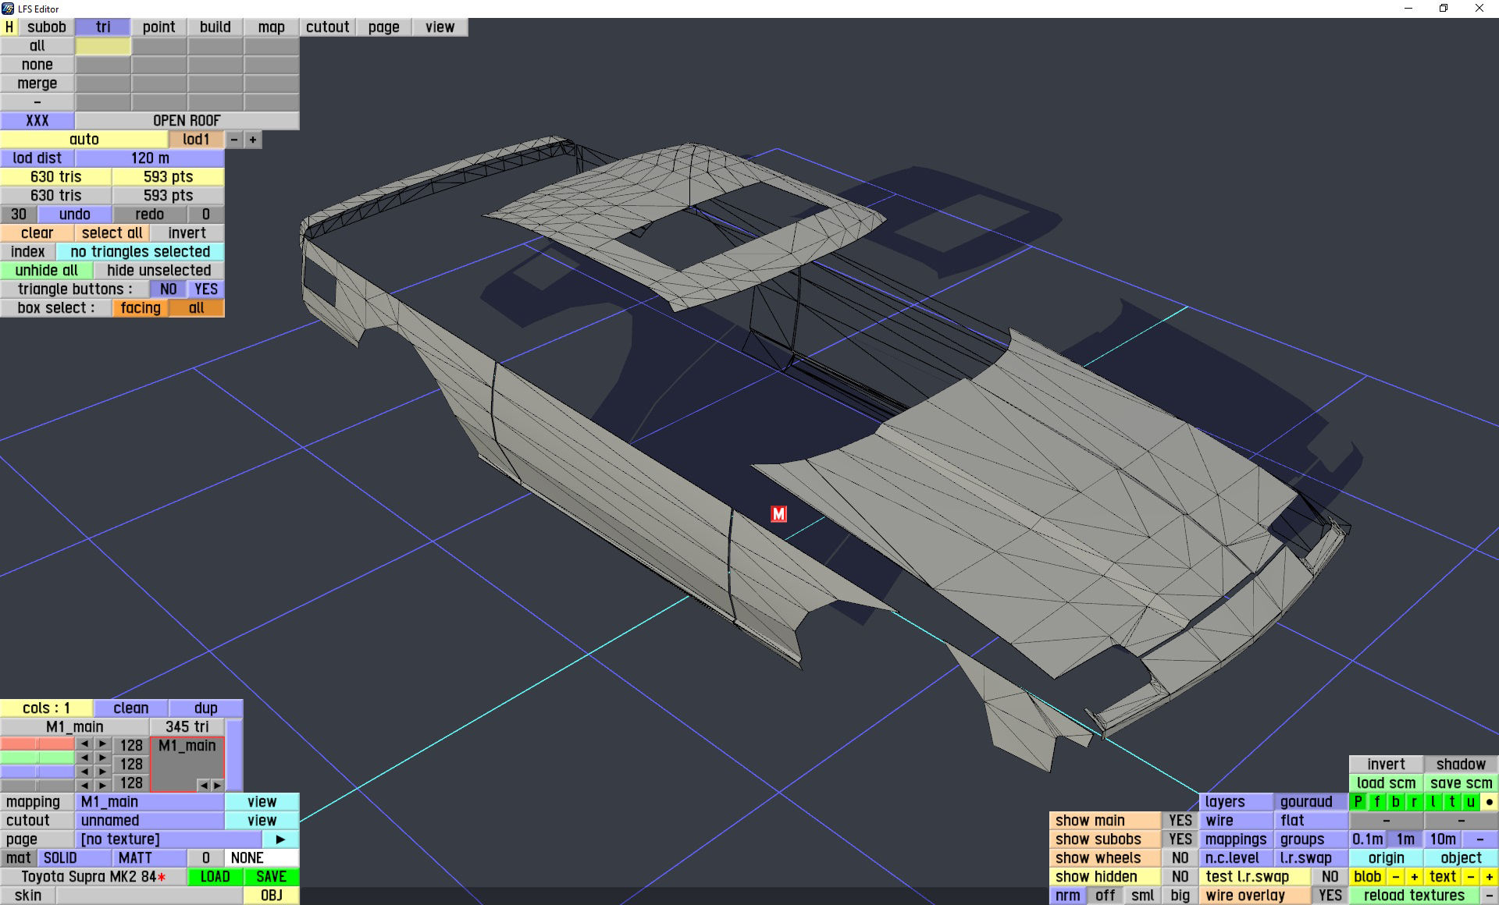Click the red M marker in viewport
The height and width of the screenshot is (905, 1499).
point(778,513)
